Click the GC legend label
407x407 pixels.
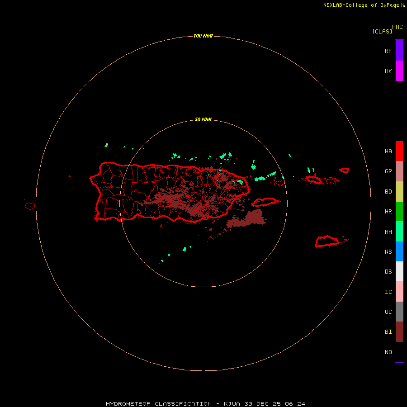click(x=388, y=312)
